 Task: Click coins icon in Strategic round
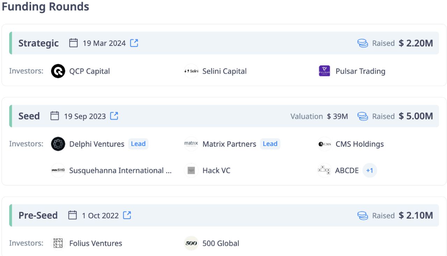363,43
